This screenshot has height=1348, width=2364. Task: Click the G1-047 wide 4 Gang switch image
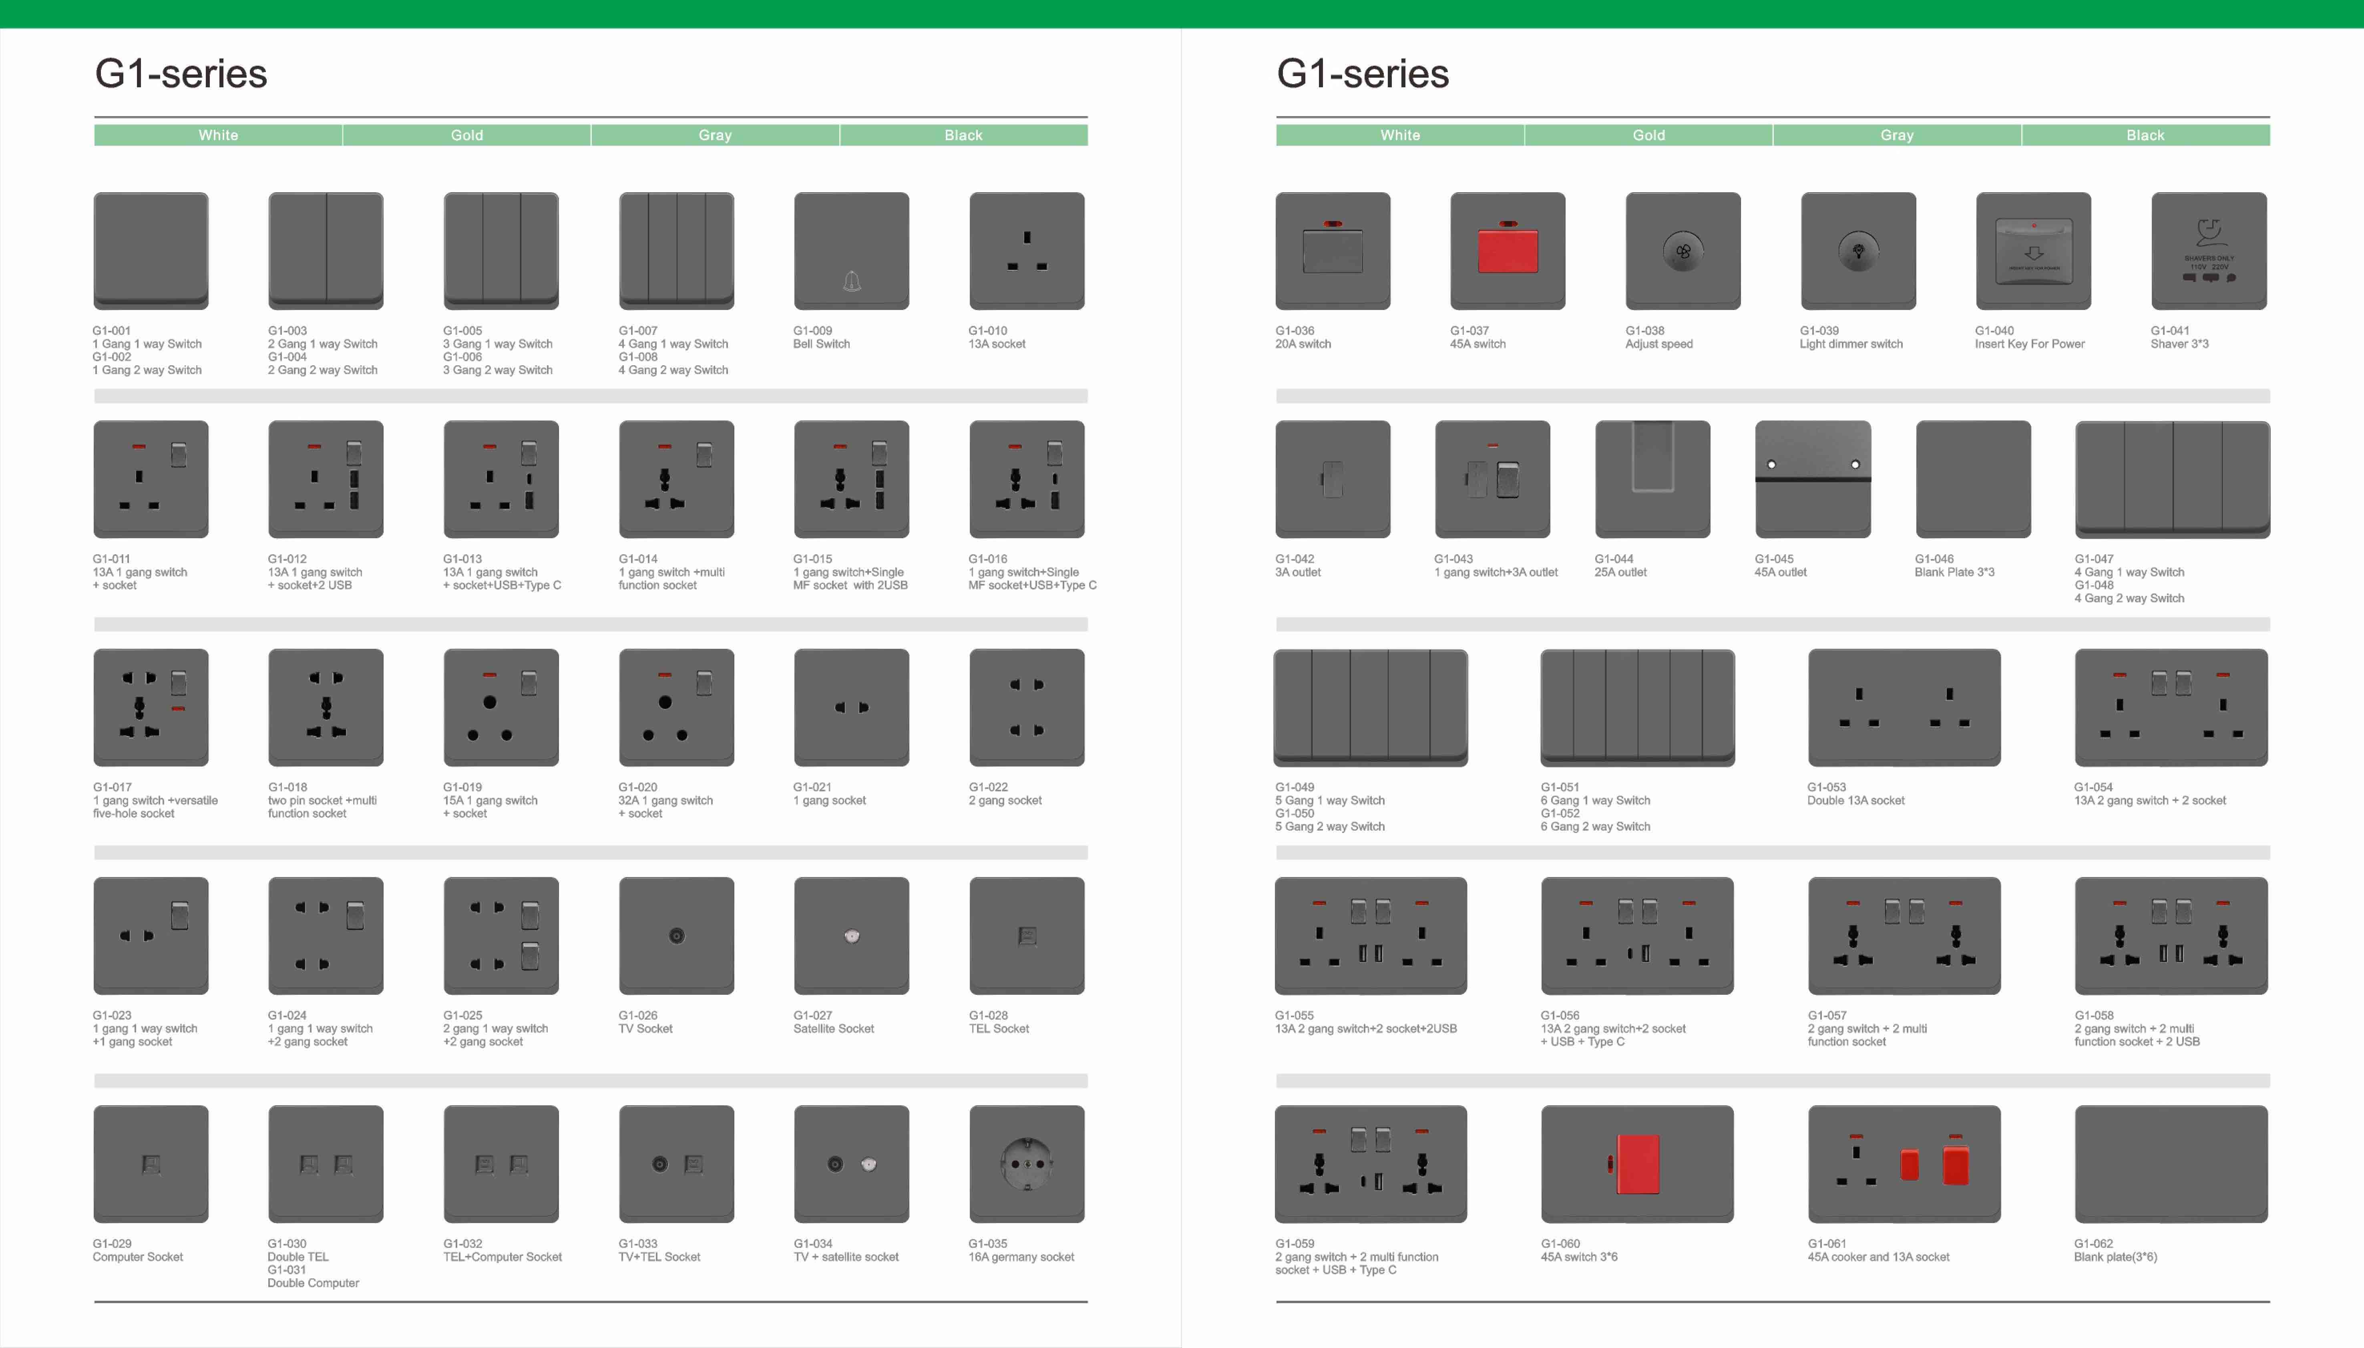2172,480
